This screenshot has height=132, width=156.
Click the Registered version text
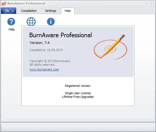pyautogui.click(x=78, y=86)
